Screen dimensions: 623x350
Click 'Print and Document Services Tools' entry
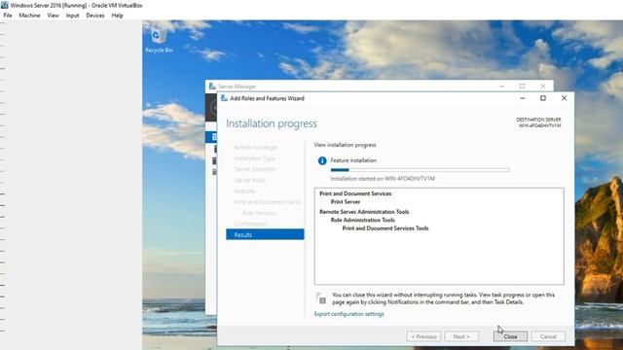(x=385, y=228)
